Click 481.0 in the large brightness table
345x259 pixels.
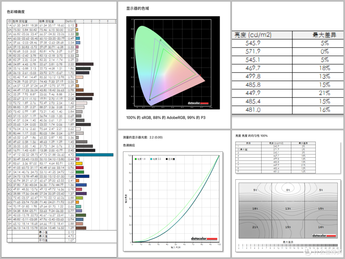pos(253,110)
